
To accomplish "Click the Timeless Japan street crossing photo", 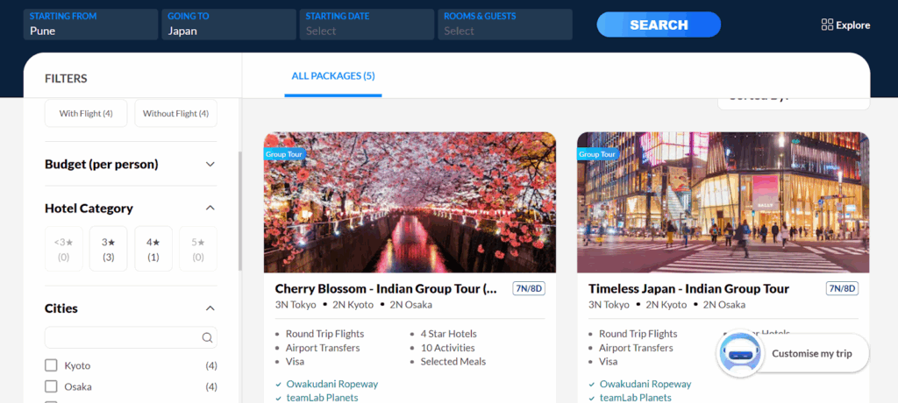I will [723, 202].
